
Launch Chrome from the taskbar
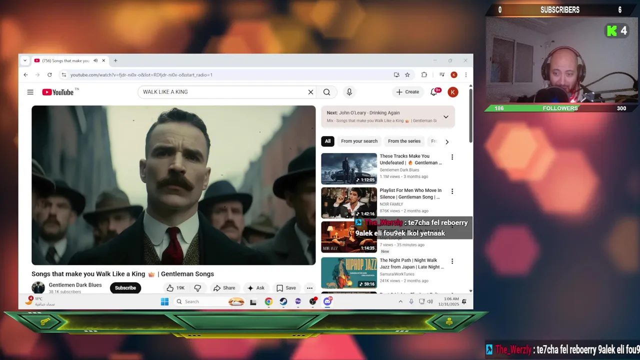(268, 301)
